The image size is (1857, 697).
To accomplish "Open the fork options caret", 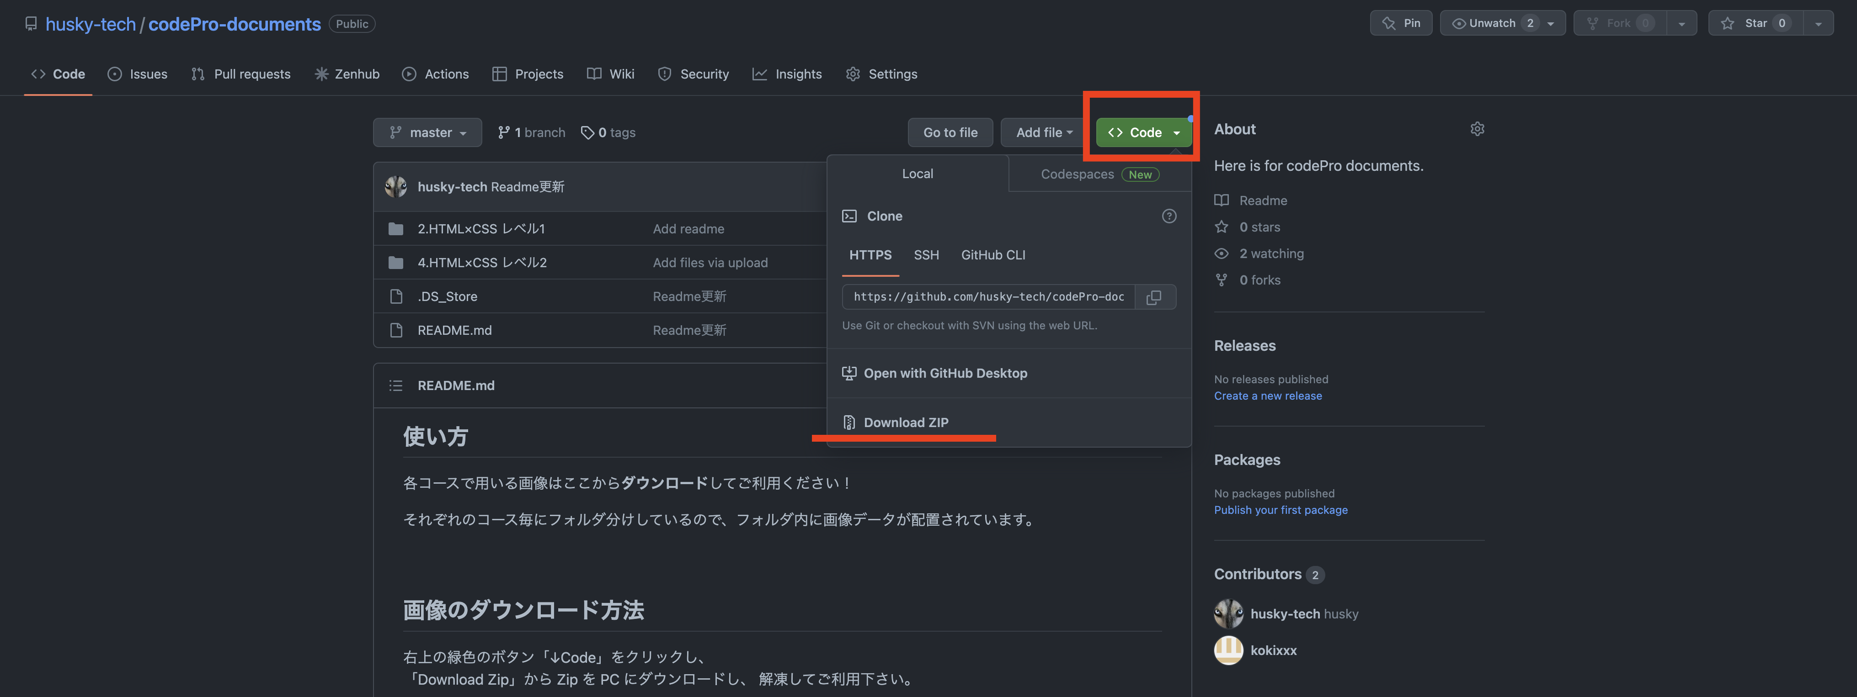I will pyautogui.click(x=1682, y=22).
